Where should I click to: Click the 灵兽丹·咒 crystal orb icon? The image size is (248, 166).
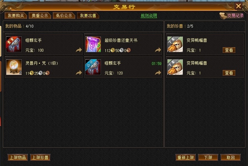click(14, 67)
